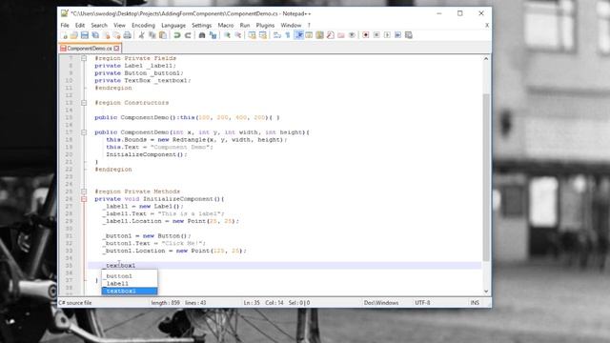Open the Encoding menu

point(143,26)
